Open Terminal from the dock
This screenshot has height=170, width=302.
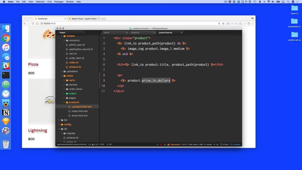(6, 75)
